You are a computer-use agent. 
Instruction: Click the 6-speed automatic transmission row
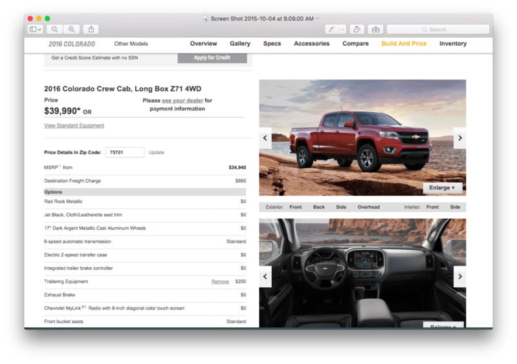pos(145,241)
